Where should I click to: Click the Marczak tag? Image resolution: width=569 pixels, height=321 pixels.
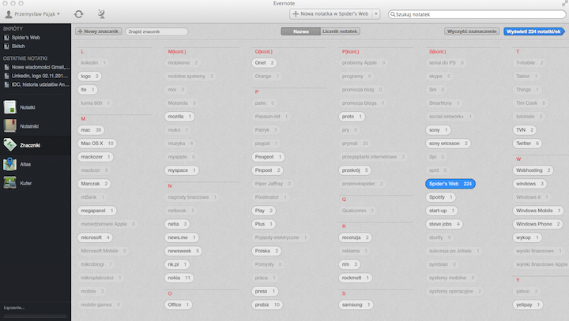pos(94,184)
